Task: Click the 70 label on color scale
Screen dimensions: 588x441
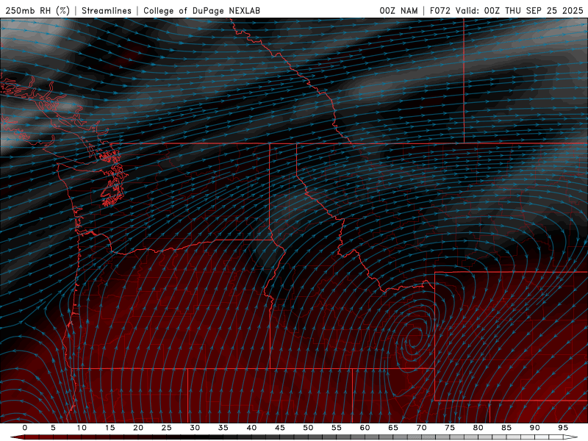Action: point(421,428)
